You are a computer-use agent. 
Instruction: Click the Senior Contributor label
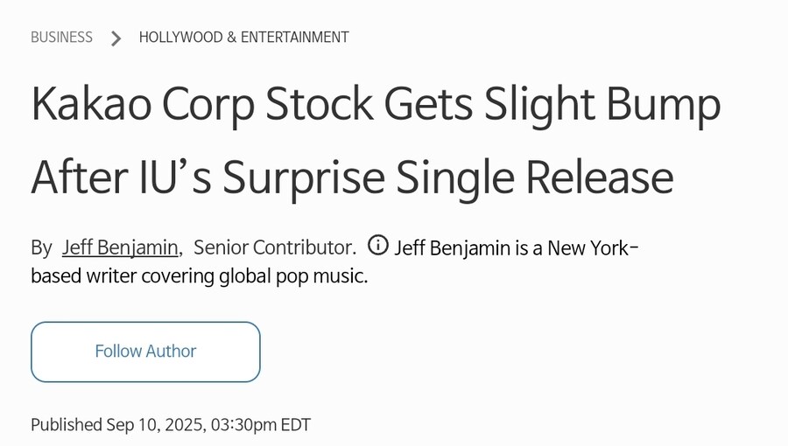pos(274,247)
